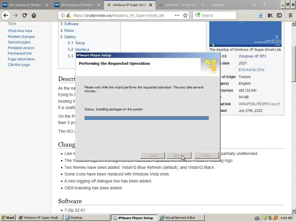Image resolution: width=296 pixels, height=222 pixels.
Task: Click the network connection tray icon
Action: 270,218
